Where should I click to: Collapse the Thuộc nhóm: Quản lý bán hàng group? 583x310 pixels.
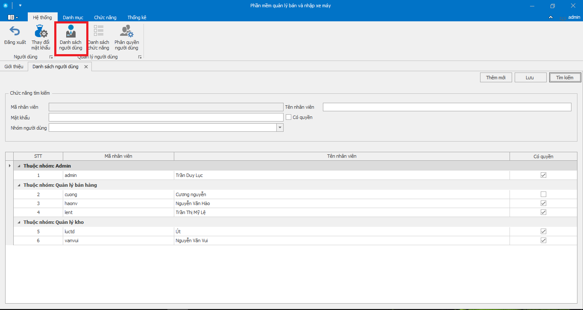coord(18,185)
